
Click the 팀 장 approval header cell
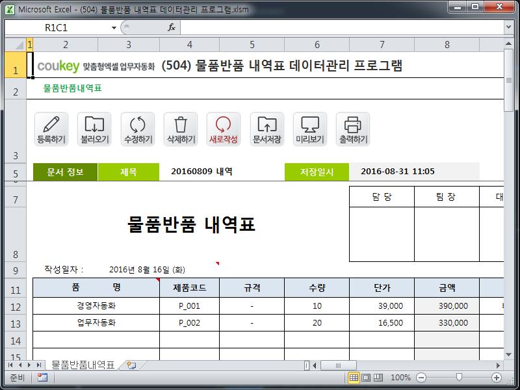tap(447, 197)
